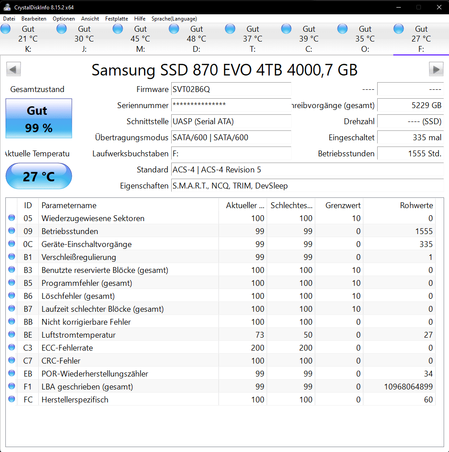The image size is (449, 452).
Task: Select drive K: health orb
Action: coord(5,29)
